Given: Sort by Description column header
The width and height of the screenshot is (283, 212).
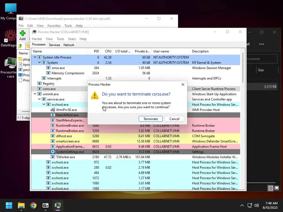Looking at the screenshot, I should [x=215, y=51].
